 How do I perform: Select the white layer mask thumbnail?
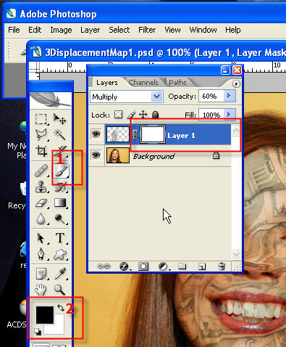tap(153, 134)
